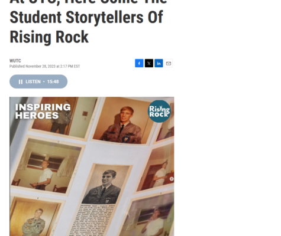Screen dimensions: 281x236
Task: Share the article on LinkedIn
Action: click(159, 63)
